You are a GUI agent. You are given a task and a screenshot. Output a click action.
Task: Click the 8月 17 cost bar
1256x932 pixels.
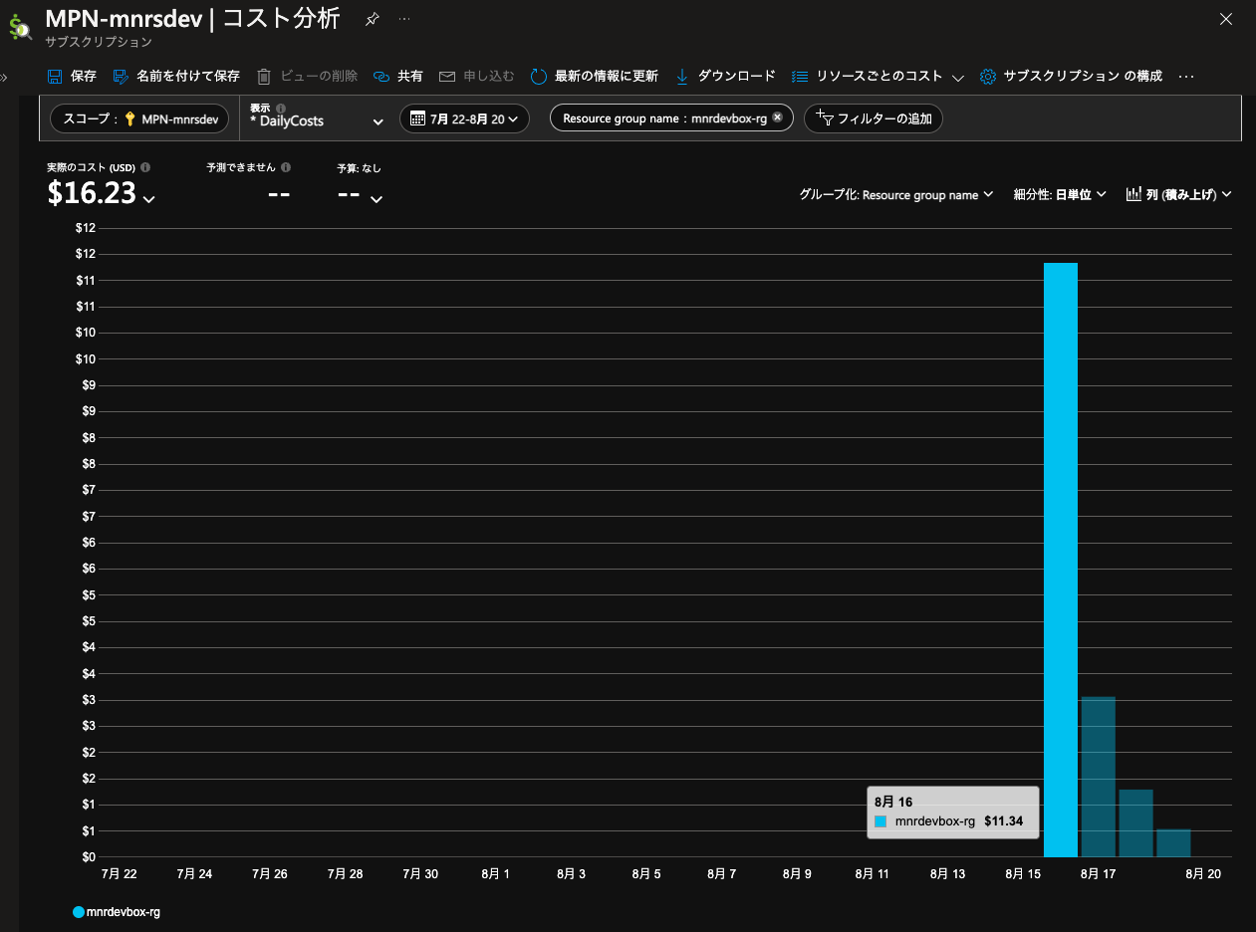[1098, 777]
